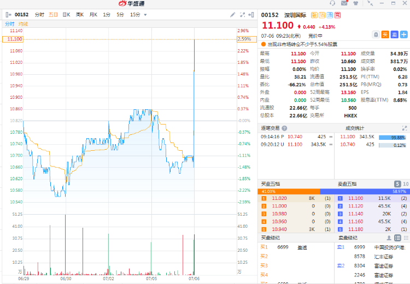
Task: Expand the 成交统计 panel icon
Action: (405, 128)
